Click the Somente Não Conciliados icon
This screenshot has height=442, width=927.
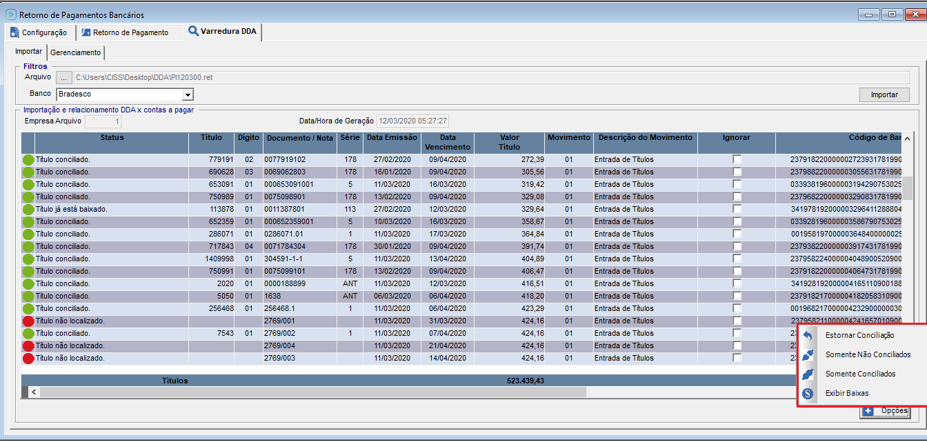click(x=808, y=354)
